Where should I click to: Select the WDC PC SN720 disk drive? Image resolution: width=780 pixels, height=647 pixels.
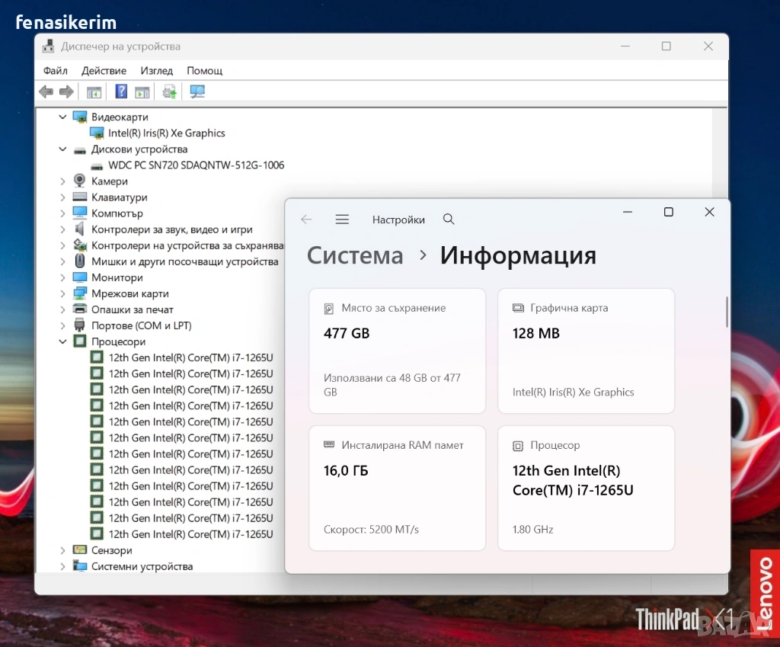tap(196, 165)
